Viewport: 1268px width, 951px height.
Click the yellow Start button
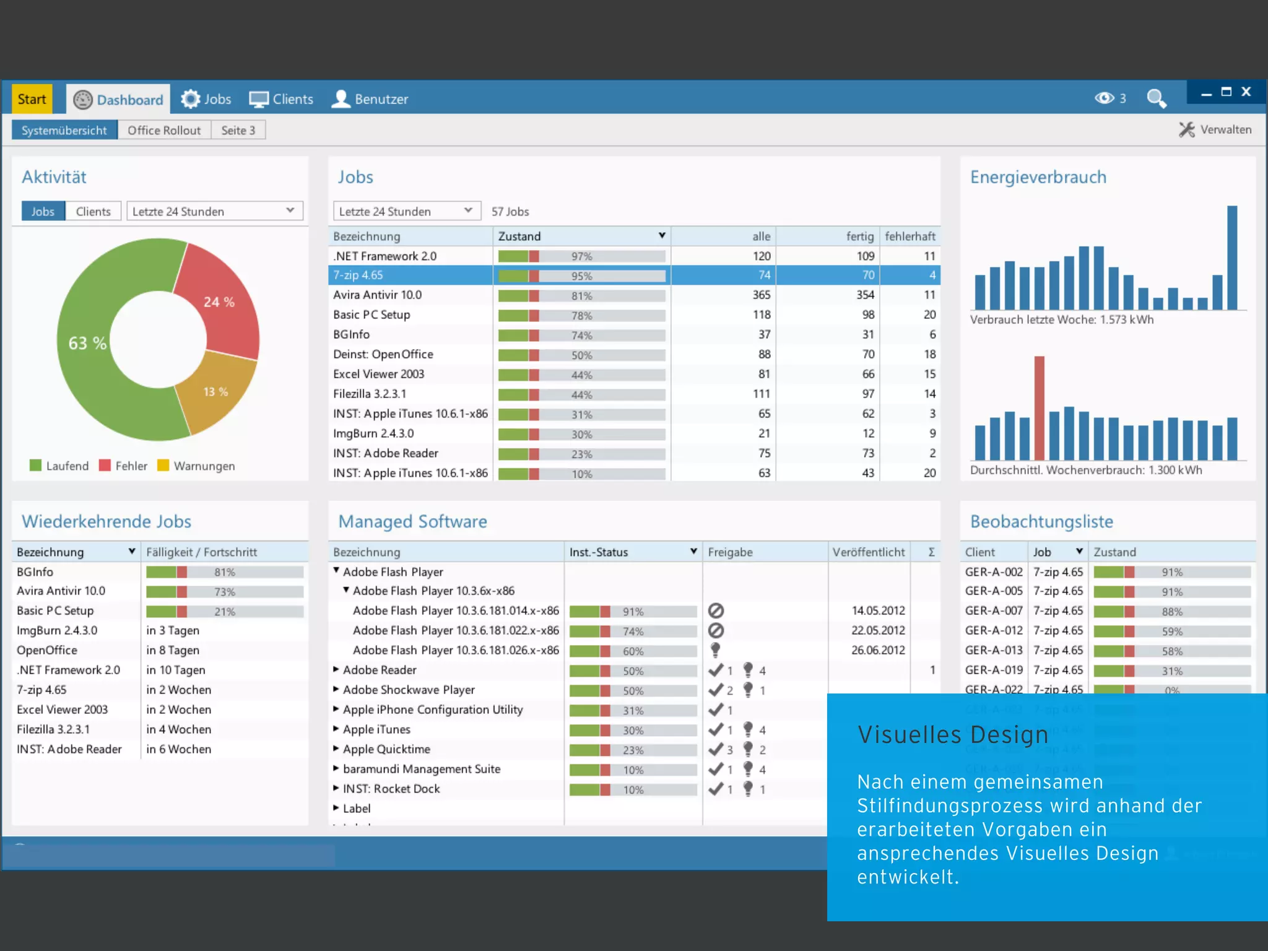[x=32, y=99]
